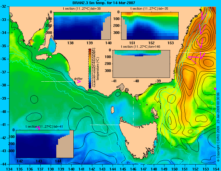221x171 pixels.
Task: Click the '148' longitude label on bottom axis
Action: coord(154,169)
